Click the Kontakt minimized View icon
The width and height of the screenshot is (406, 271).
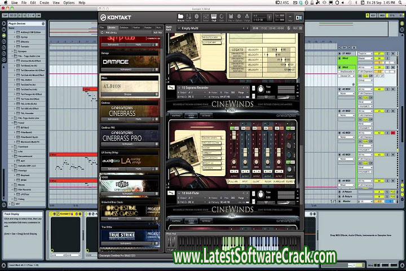point(290,18)
